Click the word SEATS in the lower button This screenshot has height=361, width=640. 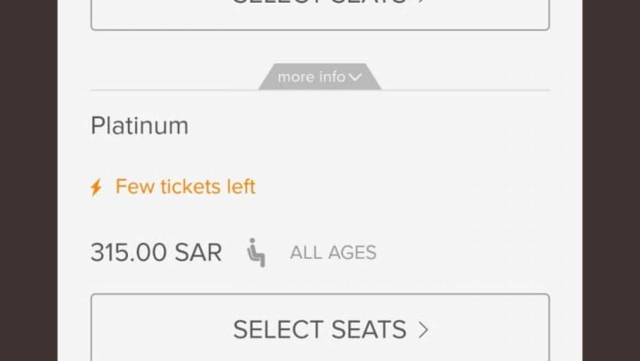click(369, 330)
